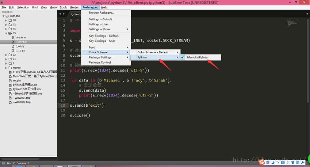The image size is (310, 167).
Task: Expand folder 23 in the sidebar
Action: [x=6, y=59]
